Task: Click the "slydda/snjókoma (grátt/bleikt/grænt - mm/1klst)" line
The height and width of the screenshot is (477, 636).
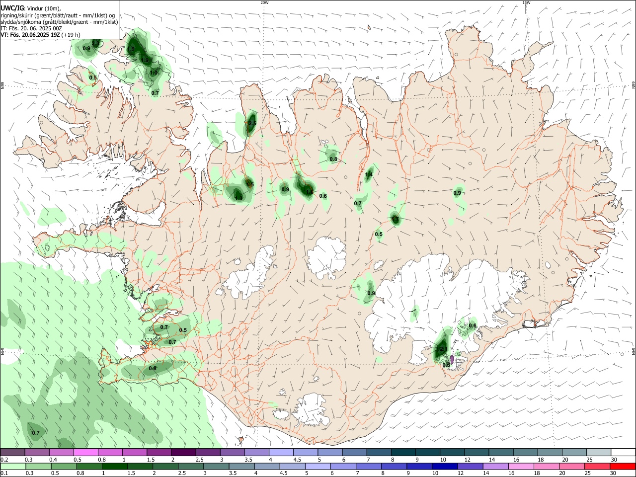Action: pos(59,22)
